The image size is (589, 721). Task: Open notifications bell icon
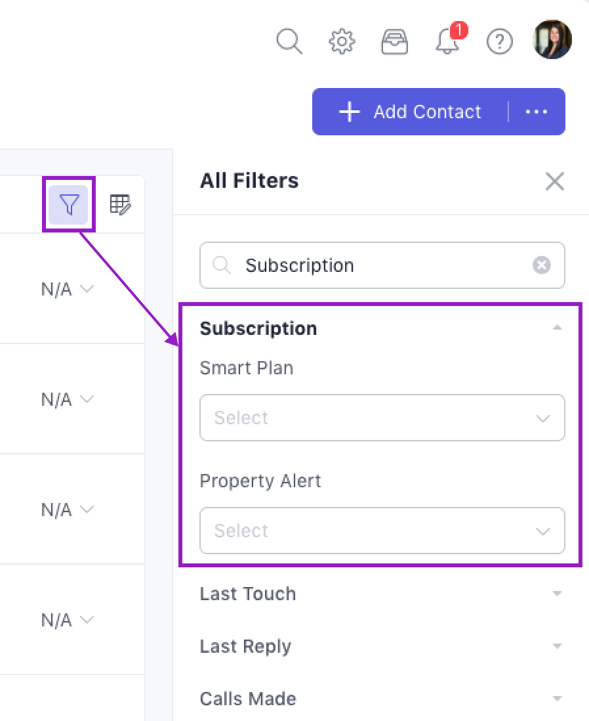tap(447, 41)
